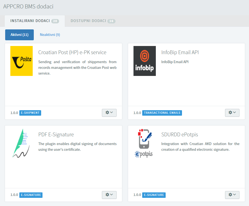This screenshot has height=206, width=249.
Task: Open gear settings dropdown for PDF E-Signature
Action: pyautogui.click(x=109, y=195)
